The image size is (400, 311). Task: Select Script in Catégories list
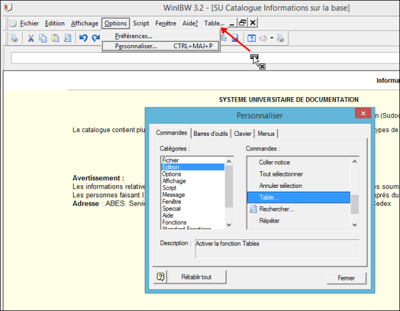193,188
